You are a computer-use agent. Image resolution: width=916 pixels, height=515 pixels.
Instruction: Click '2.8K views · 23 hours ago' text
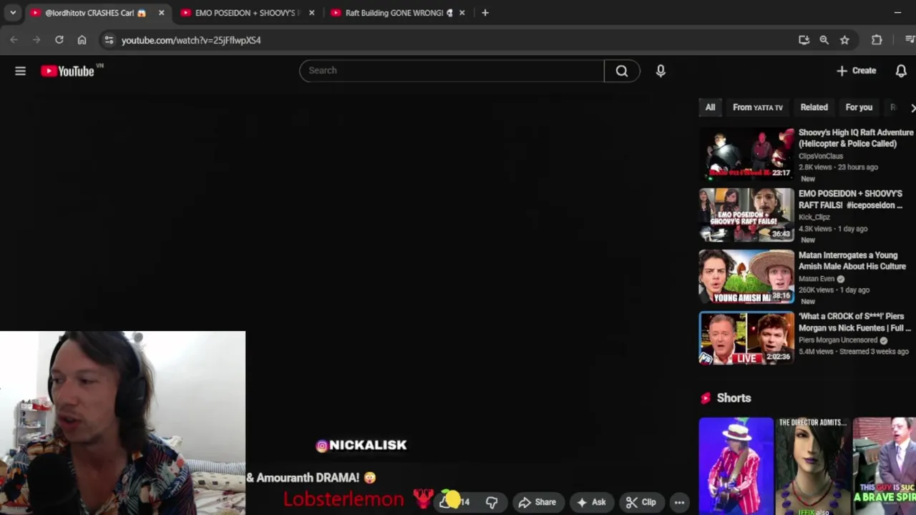click(x=838, y=167)
